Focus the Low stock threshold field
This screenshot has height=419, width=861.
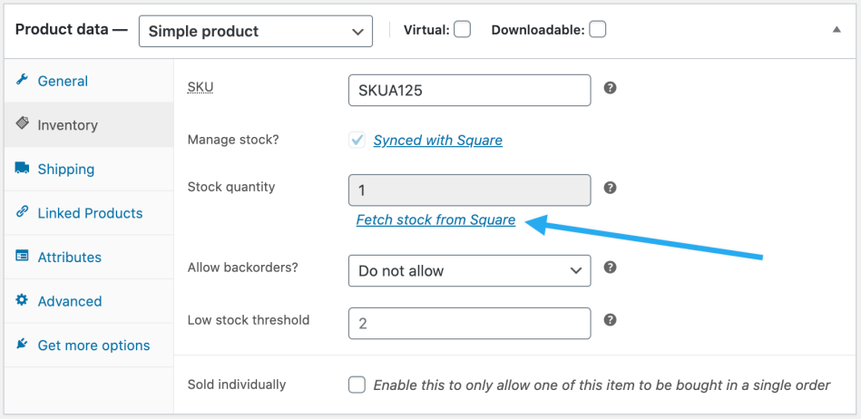469,323
